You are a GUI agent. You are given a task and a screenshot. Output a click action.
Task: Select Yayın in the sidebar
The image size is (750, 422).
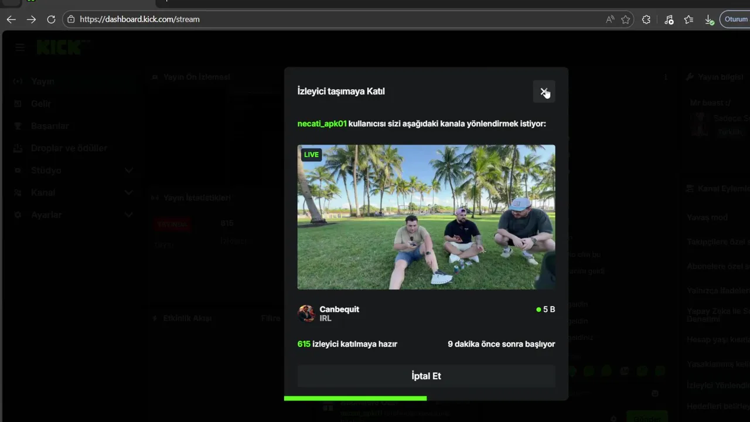42,81
